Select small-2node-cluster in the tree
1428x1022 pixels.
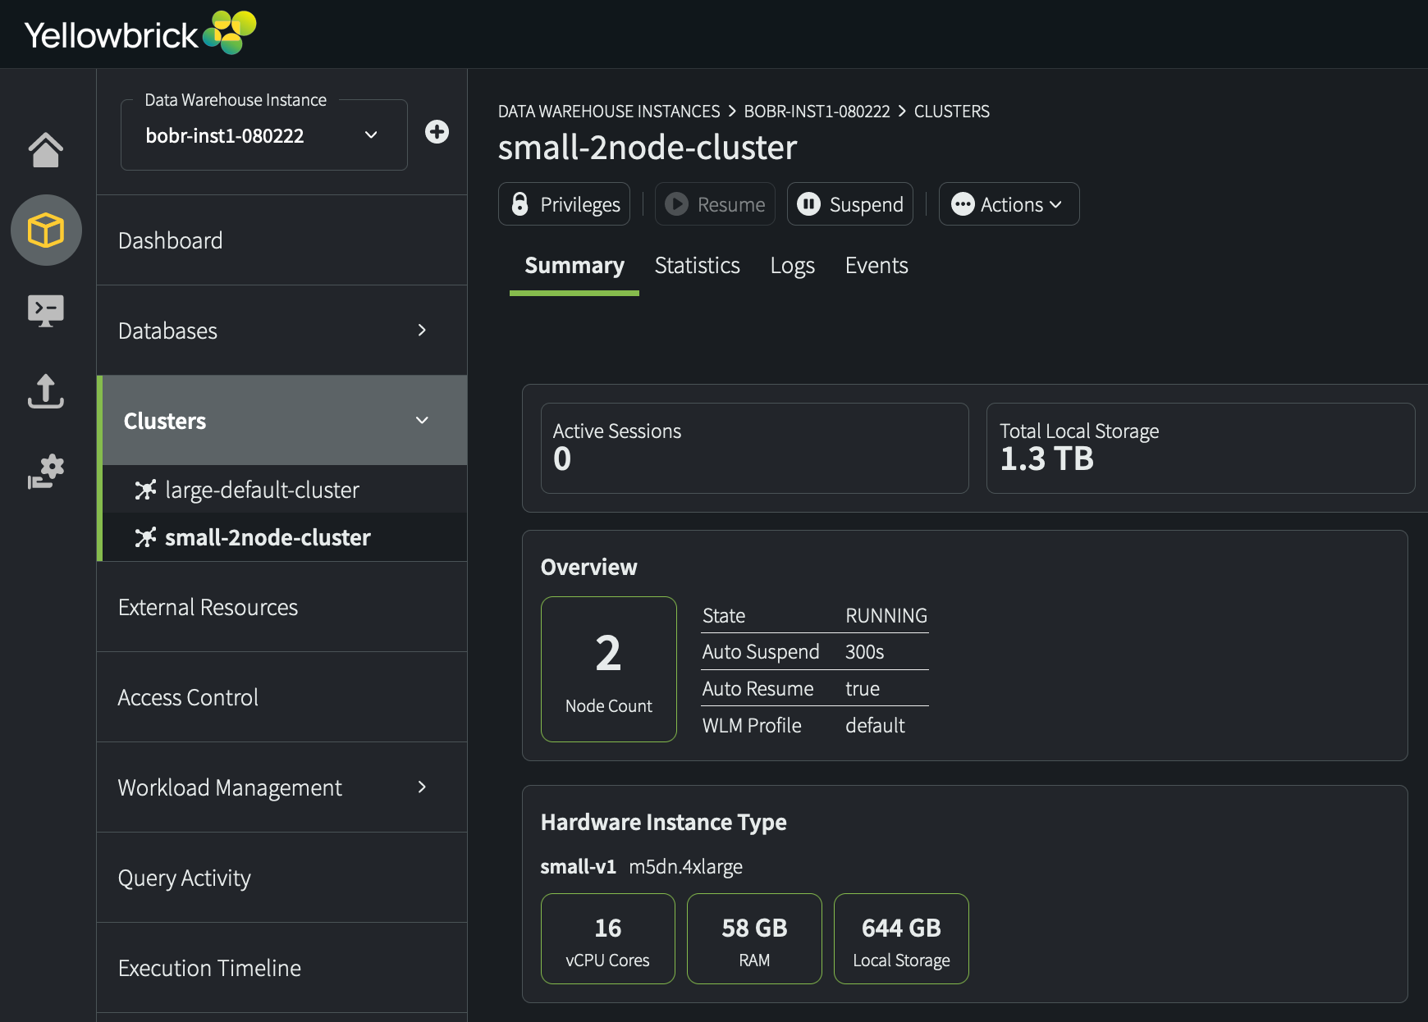284,537
